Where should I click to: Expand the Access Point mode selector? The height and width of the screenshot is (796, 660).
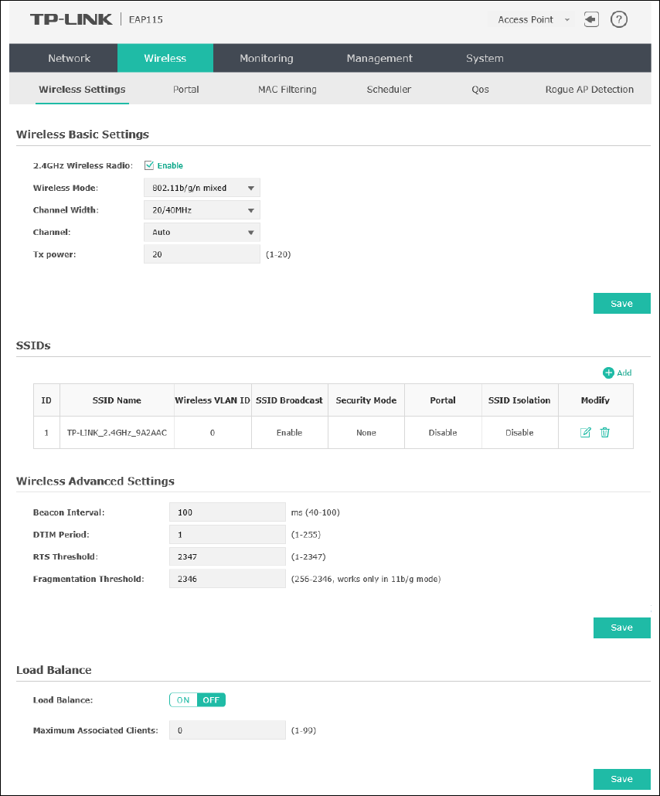click(x=533, y=20)
